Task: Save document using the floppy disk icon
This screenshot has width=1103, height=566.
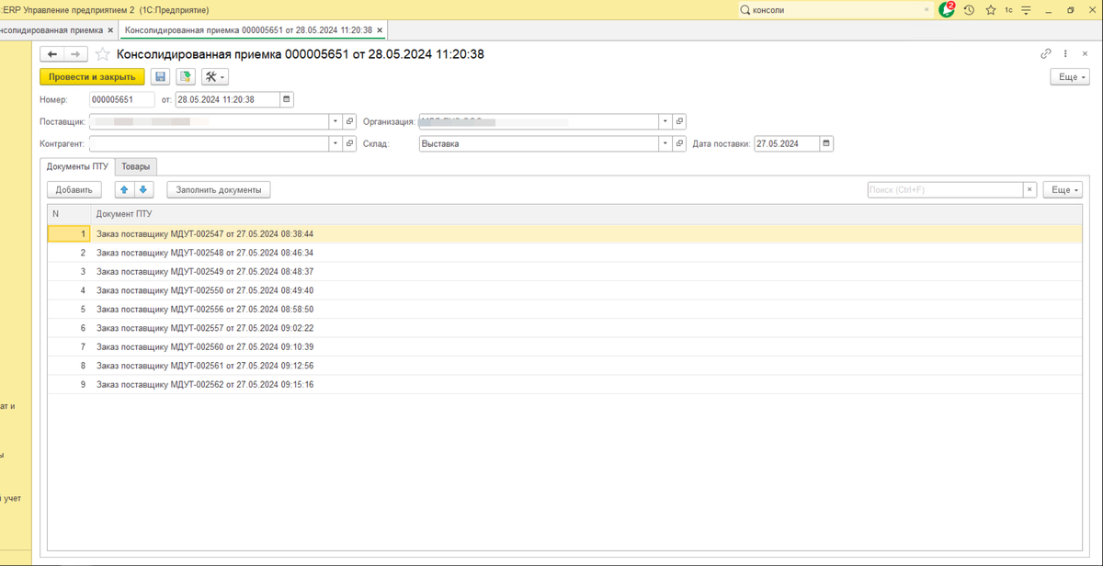Action: click(161, 77)
